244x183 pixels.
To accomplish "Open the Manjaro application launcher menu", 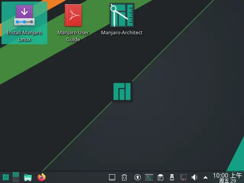I will 6,177.
